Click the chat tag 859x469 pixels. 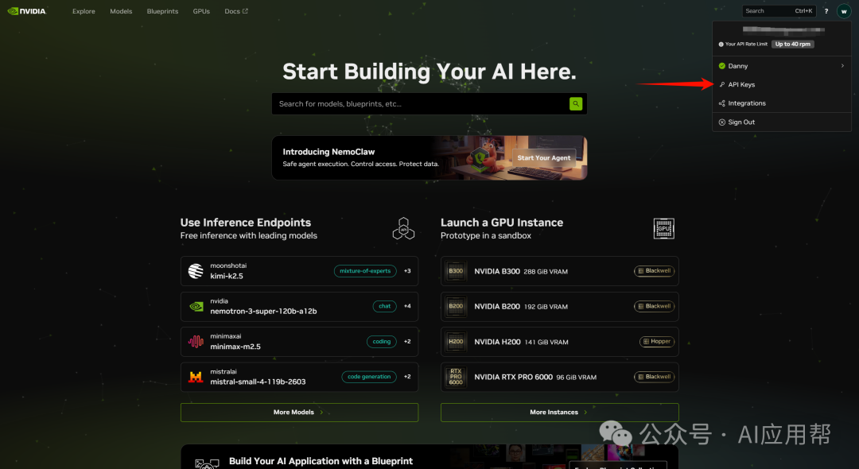pyautogui.click(x=385, y=307)
